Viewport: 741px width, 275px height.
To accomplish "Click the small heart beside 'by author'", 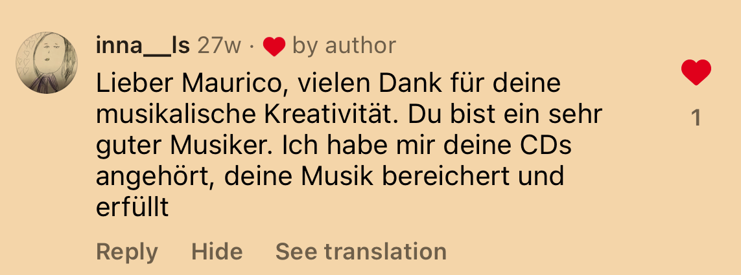I will pos(274,47).
